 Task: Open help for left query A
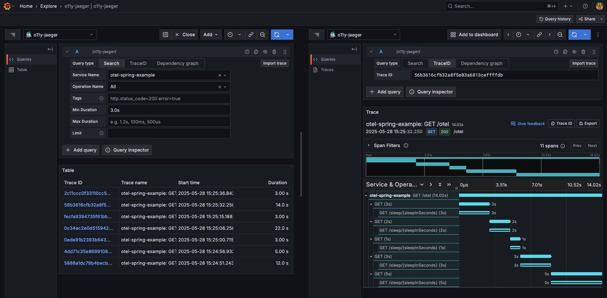point(247,52)
